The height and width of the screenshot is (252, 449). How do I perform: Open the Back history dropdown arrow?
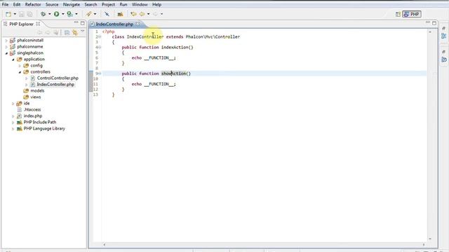tap(148, 14)
